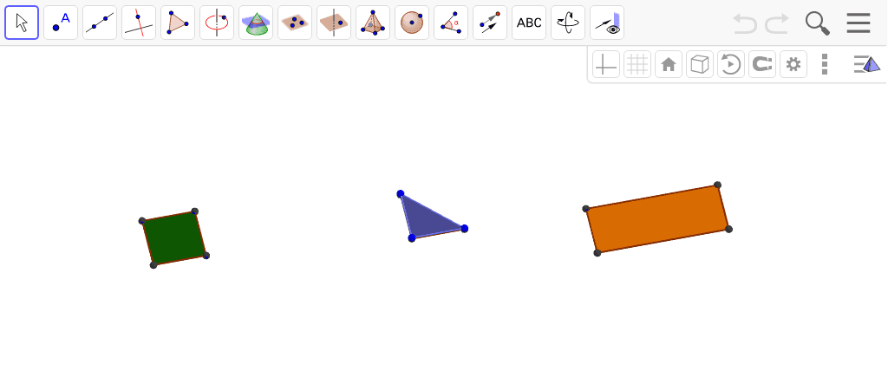Click the bottom-left vertex of the orange rectangle

597,253
